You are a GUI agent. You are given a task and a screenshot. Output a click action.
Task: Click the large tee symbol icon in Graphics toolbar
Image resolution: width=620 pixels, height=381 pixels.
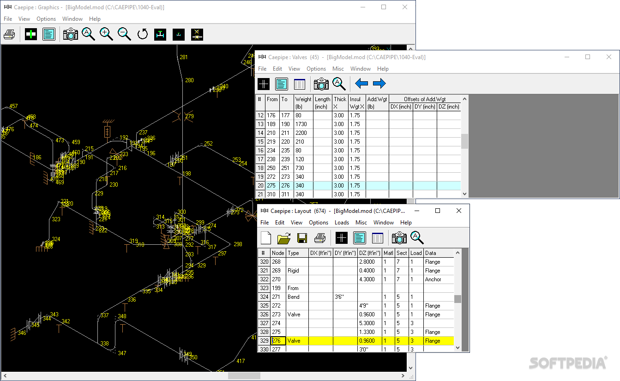160,34
